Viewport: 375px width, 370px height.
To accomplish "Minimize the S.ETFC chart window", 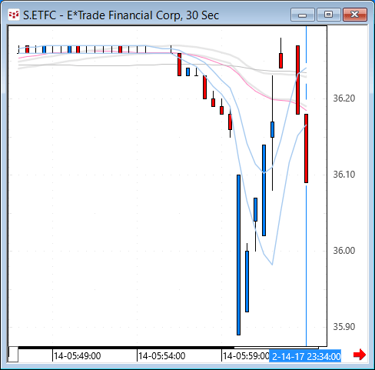I will coord(303,15).
